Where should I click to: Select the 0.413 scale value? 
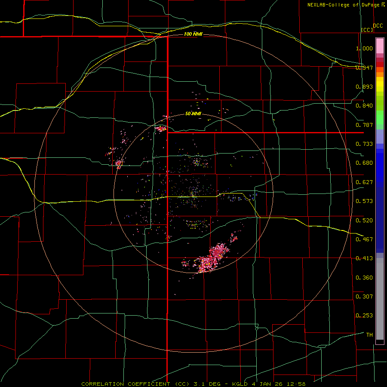(364, 258)
